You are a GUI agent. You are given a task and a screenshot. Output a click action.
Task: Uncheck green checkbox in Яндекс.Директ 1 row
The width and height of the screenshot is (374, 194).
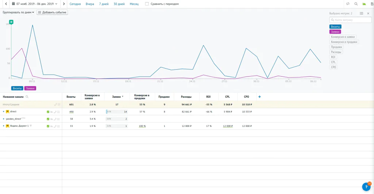[48, 126]
